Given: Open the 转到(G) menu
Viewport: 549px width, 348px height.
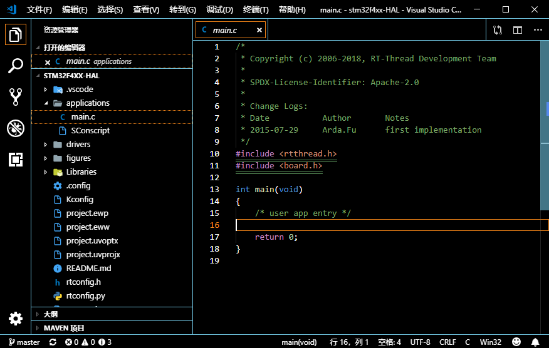Looking at the screenshot, I should coord(182,10).
